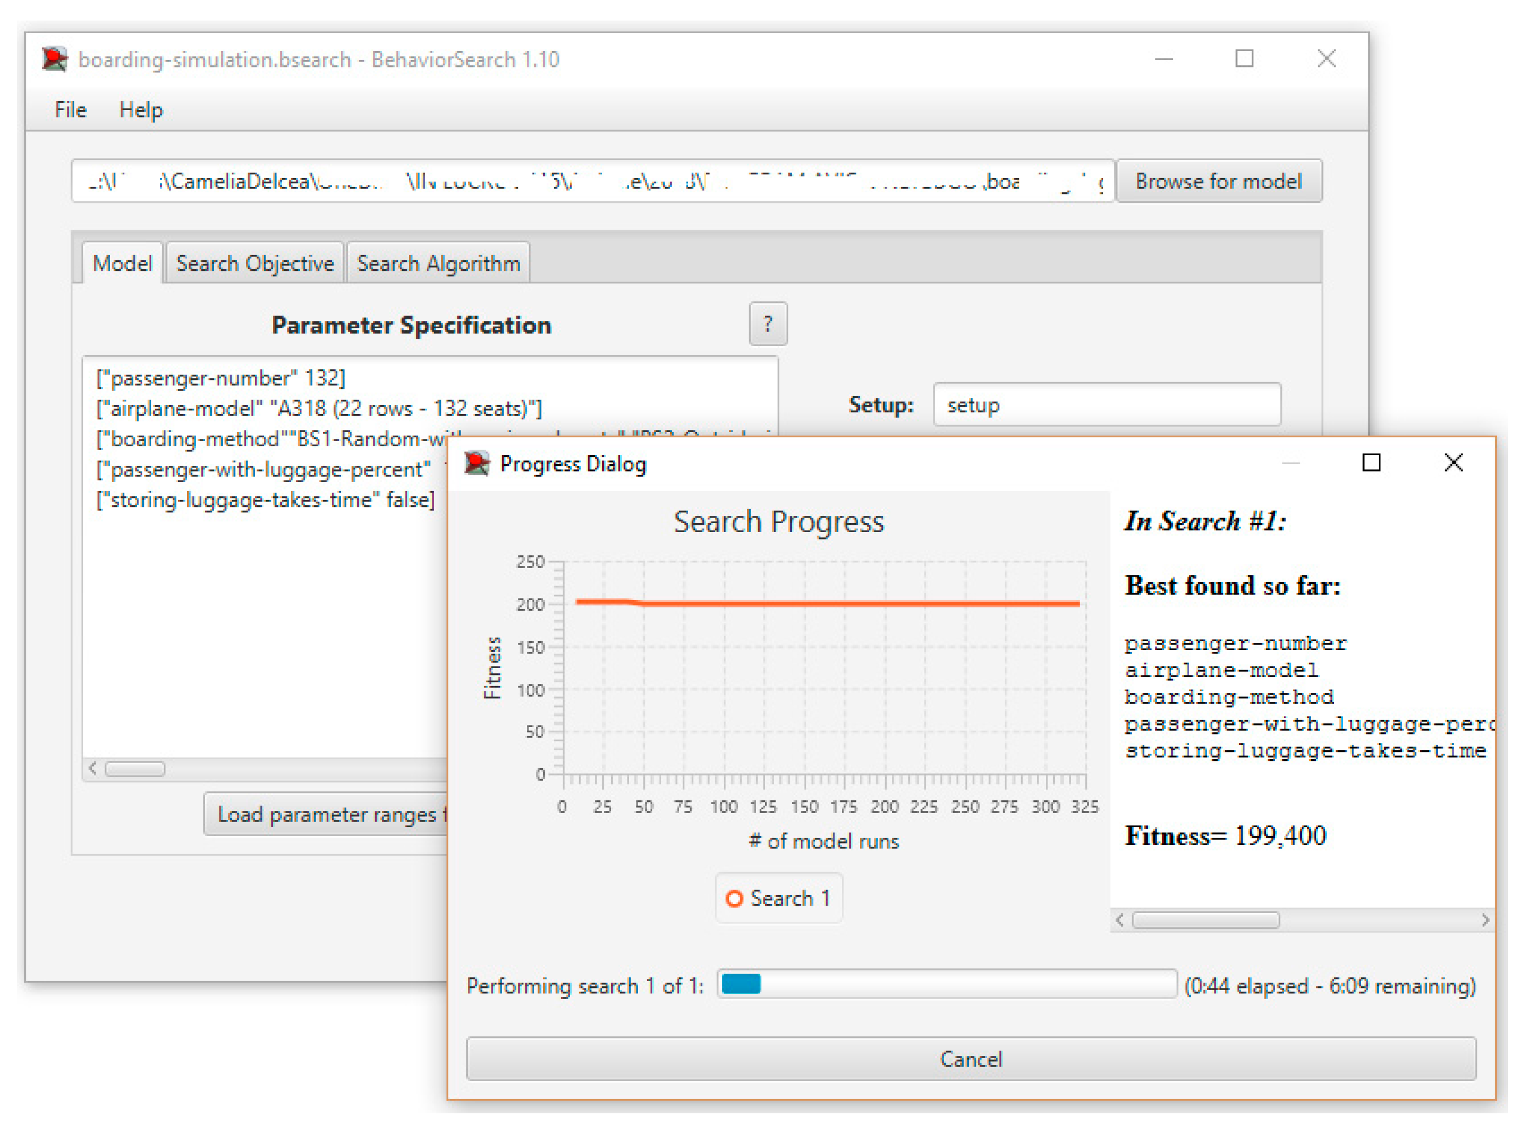Click the Progress Dialog window icon
This screenshot has height=1127, width=1520.
pyautogui.click(x=477, y=464)
